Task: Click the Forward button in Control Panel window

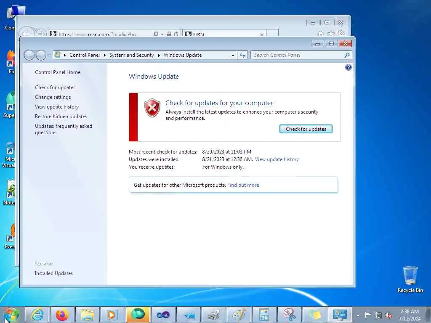Action: pyautogui.click(x=41, y=55)
